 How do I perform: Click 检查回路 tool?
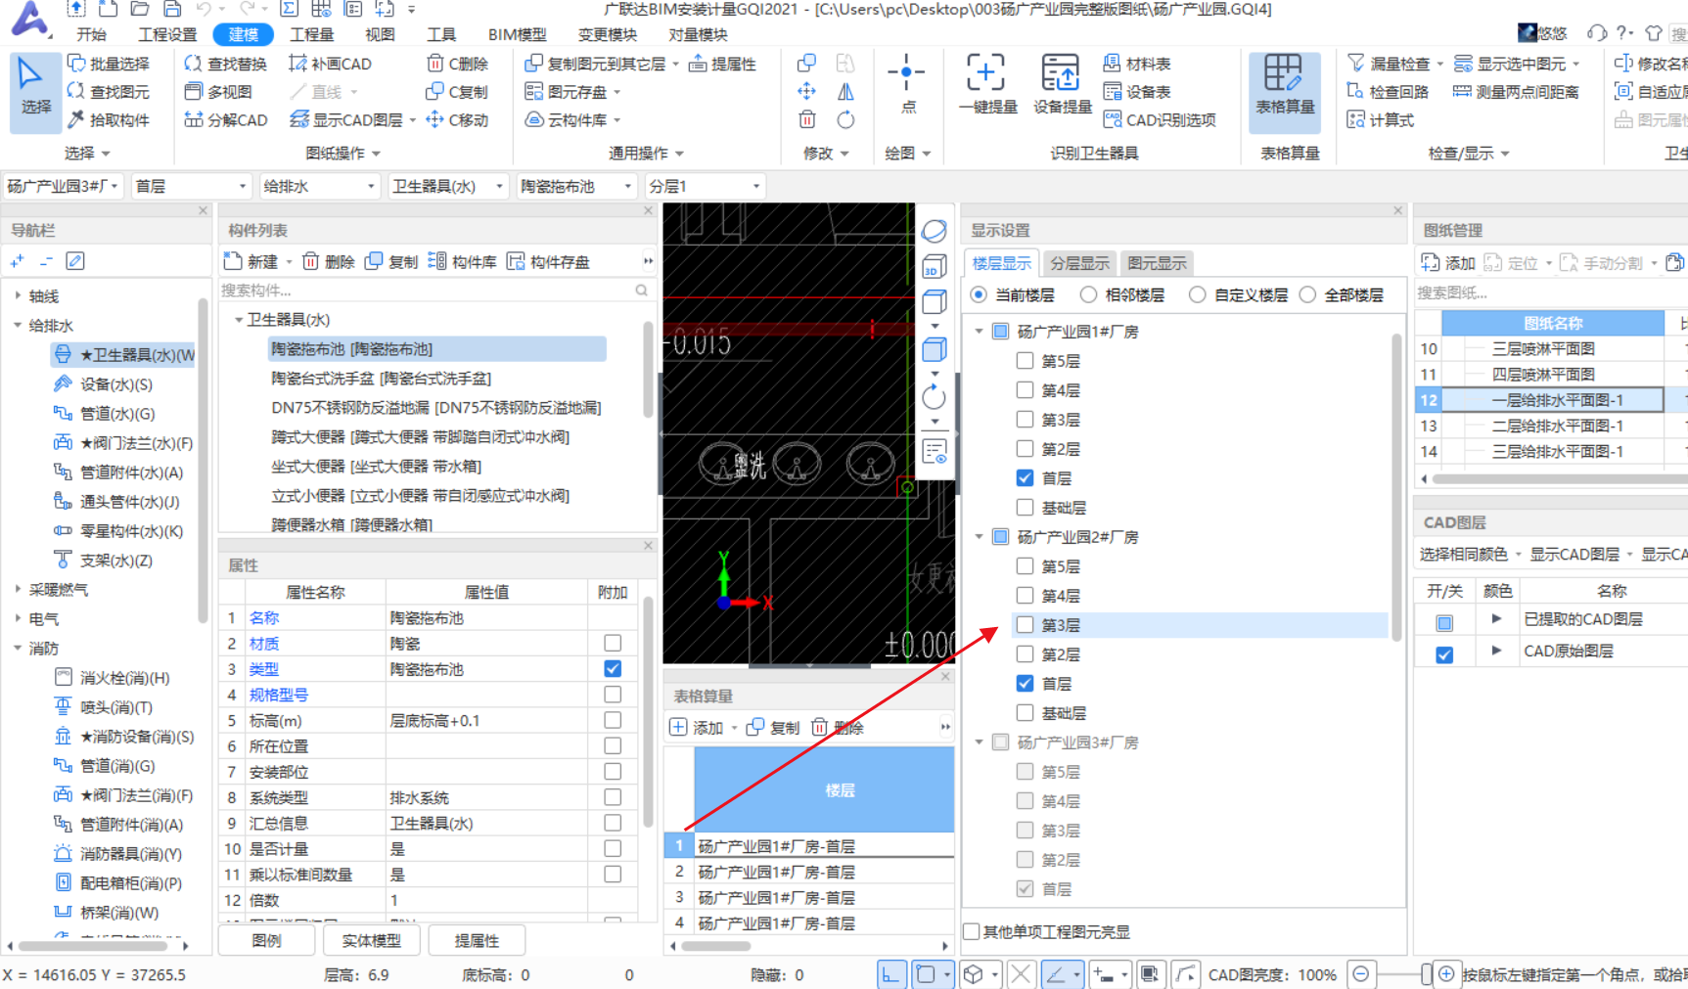click(1389, 92)
